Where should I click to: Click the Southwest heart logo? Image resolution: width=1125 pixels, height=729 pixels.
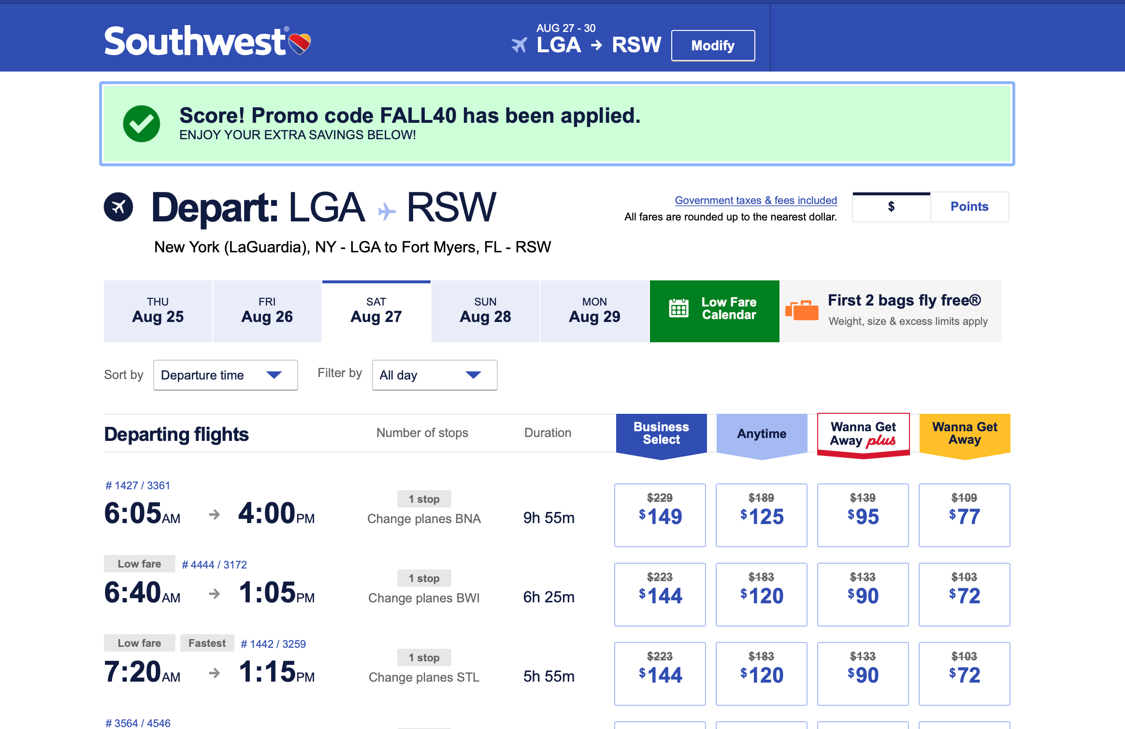click(300, 44)
